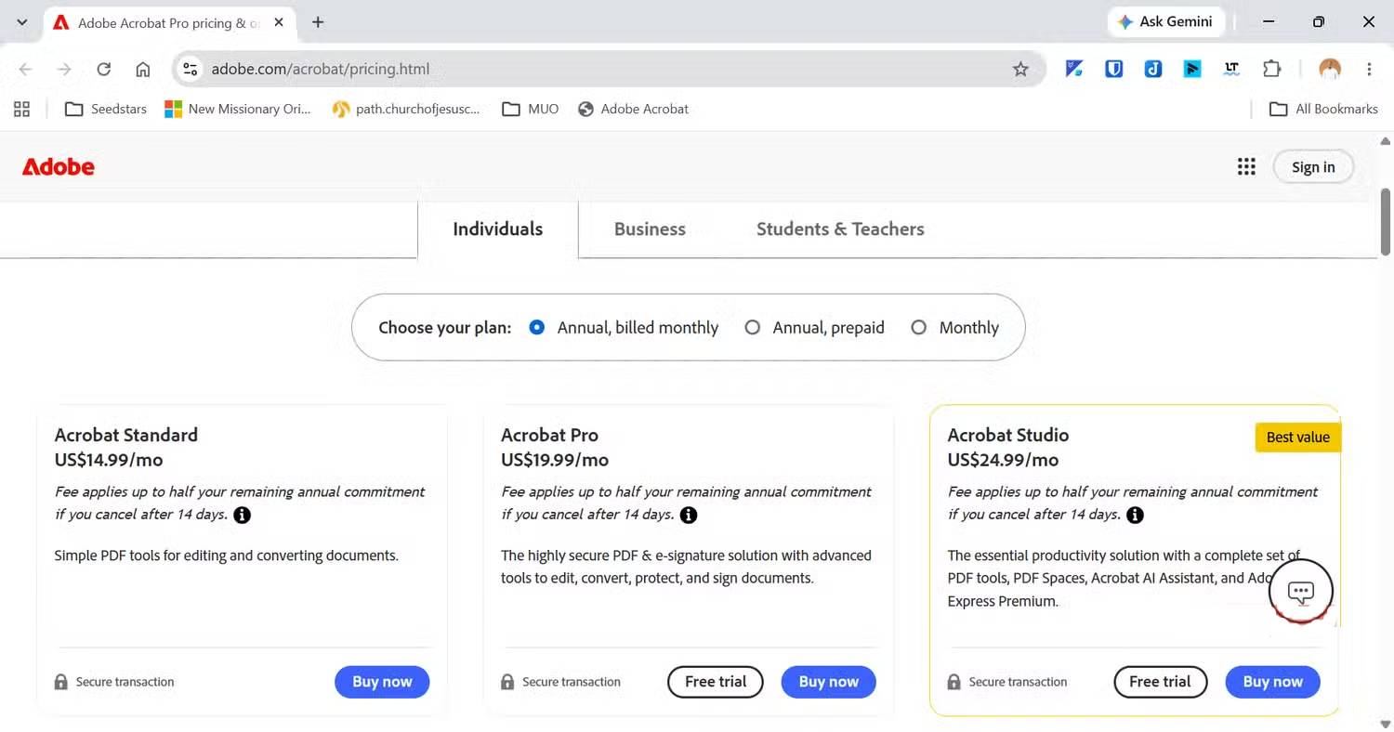Start the Acrobat Studio Free trial
Viewport: 1394px width, 732px height.
(1160, 682)
